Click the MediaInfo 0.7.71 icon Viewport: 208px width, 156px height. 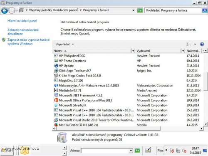pyautogui.click(x=56, y=90)
